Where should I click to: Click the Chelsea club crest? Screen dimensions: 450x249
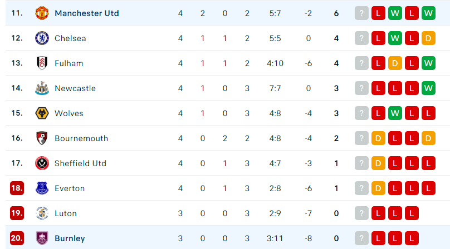coord(42,38)
